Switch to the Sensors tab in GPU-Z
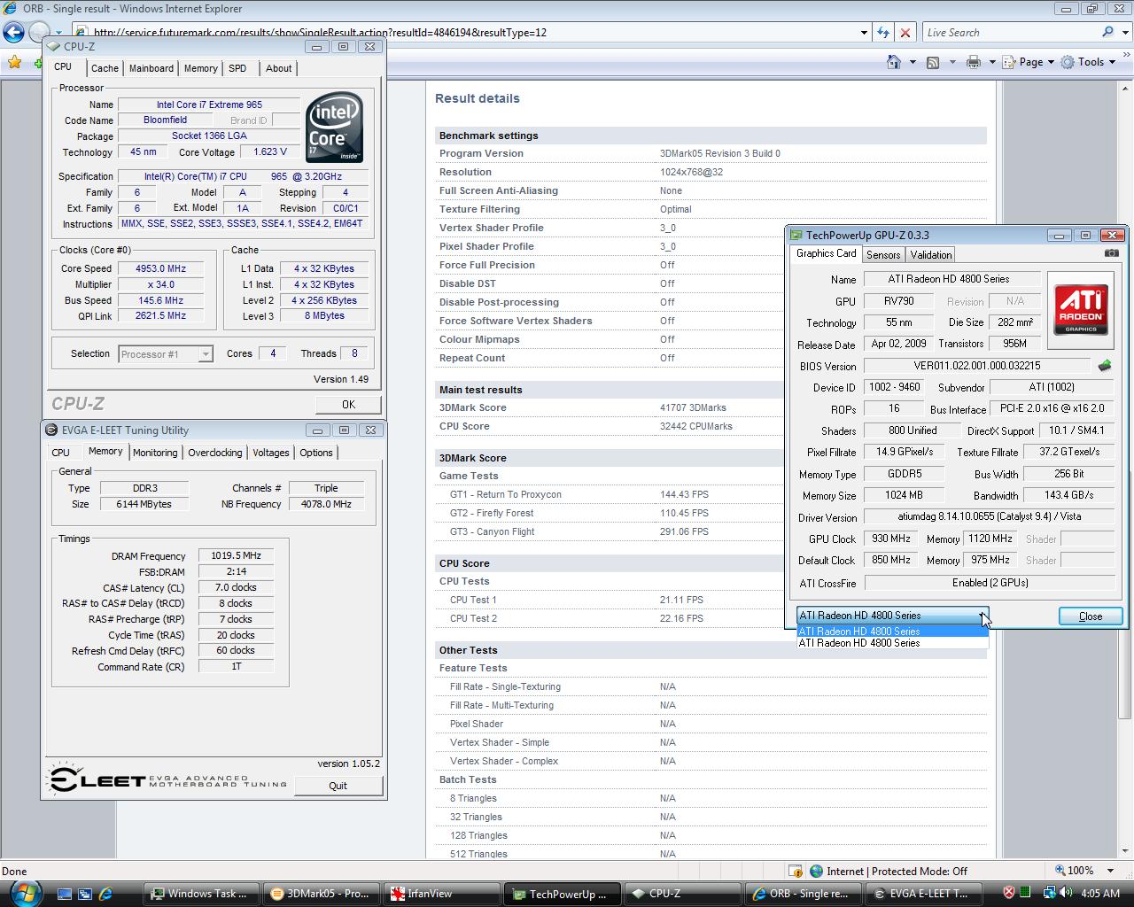 tap(883, 255)
